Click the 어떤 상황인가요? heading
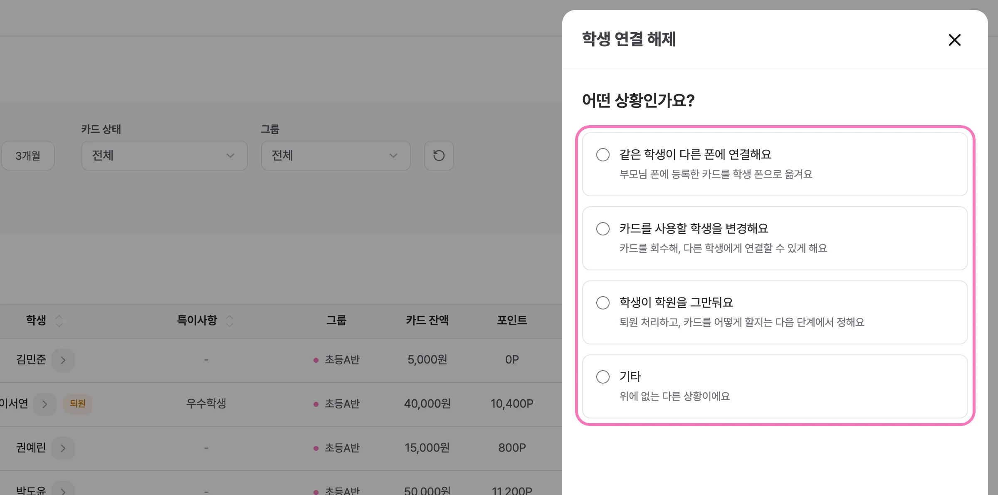Viewport: 998px width, 495px height. point(638,100)
